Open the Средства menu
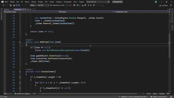 pyautogui.click(x=59, y=2)
